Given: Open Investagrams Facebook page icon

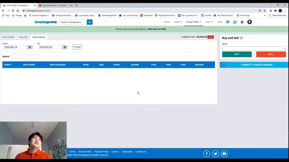Looking at the screenshot, I should point(207,153).
